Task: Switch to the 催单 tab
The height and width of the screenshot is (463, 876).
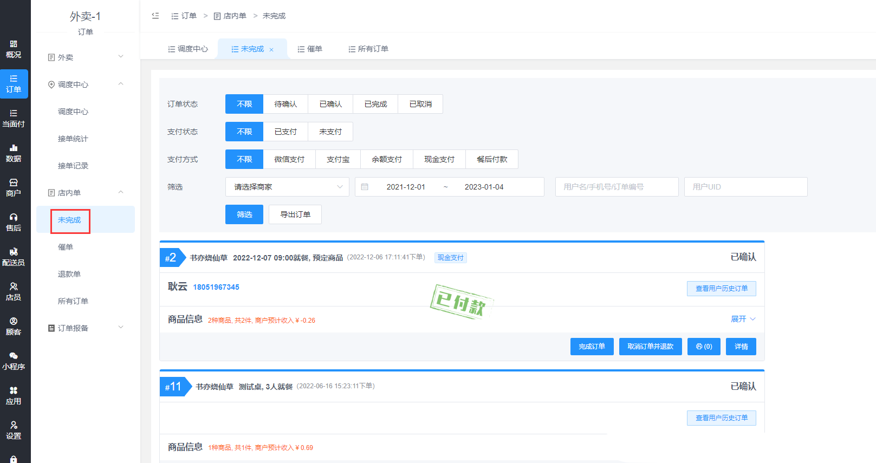Action: pos(310,49)
